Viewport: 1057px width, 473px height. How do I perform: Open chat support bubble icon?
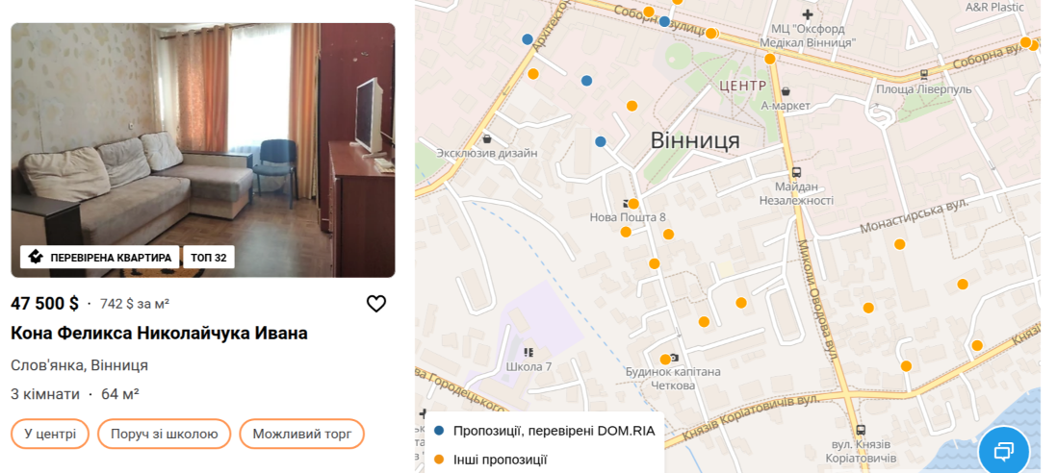point(1003,451)
